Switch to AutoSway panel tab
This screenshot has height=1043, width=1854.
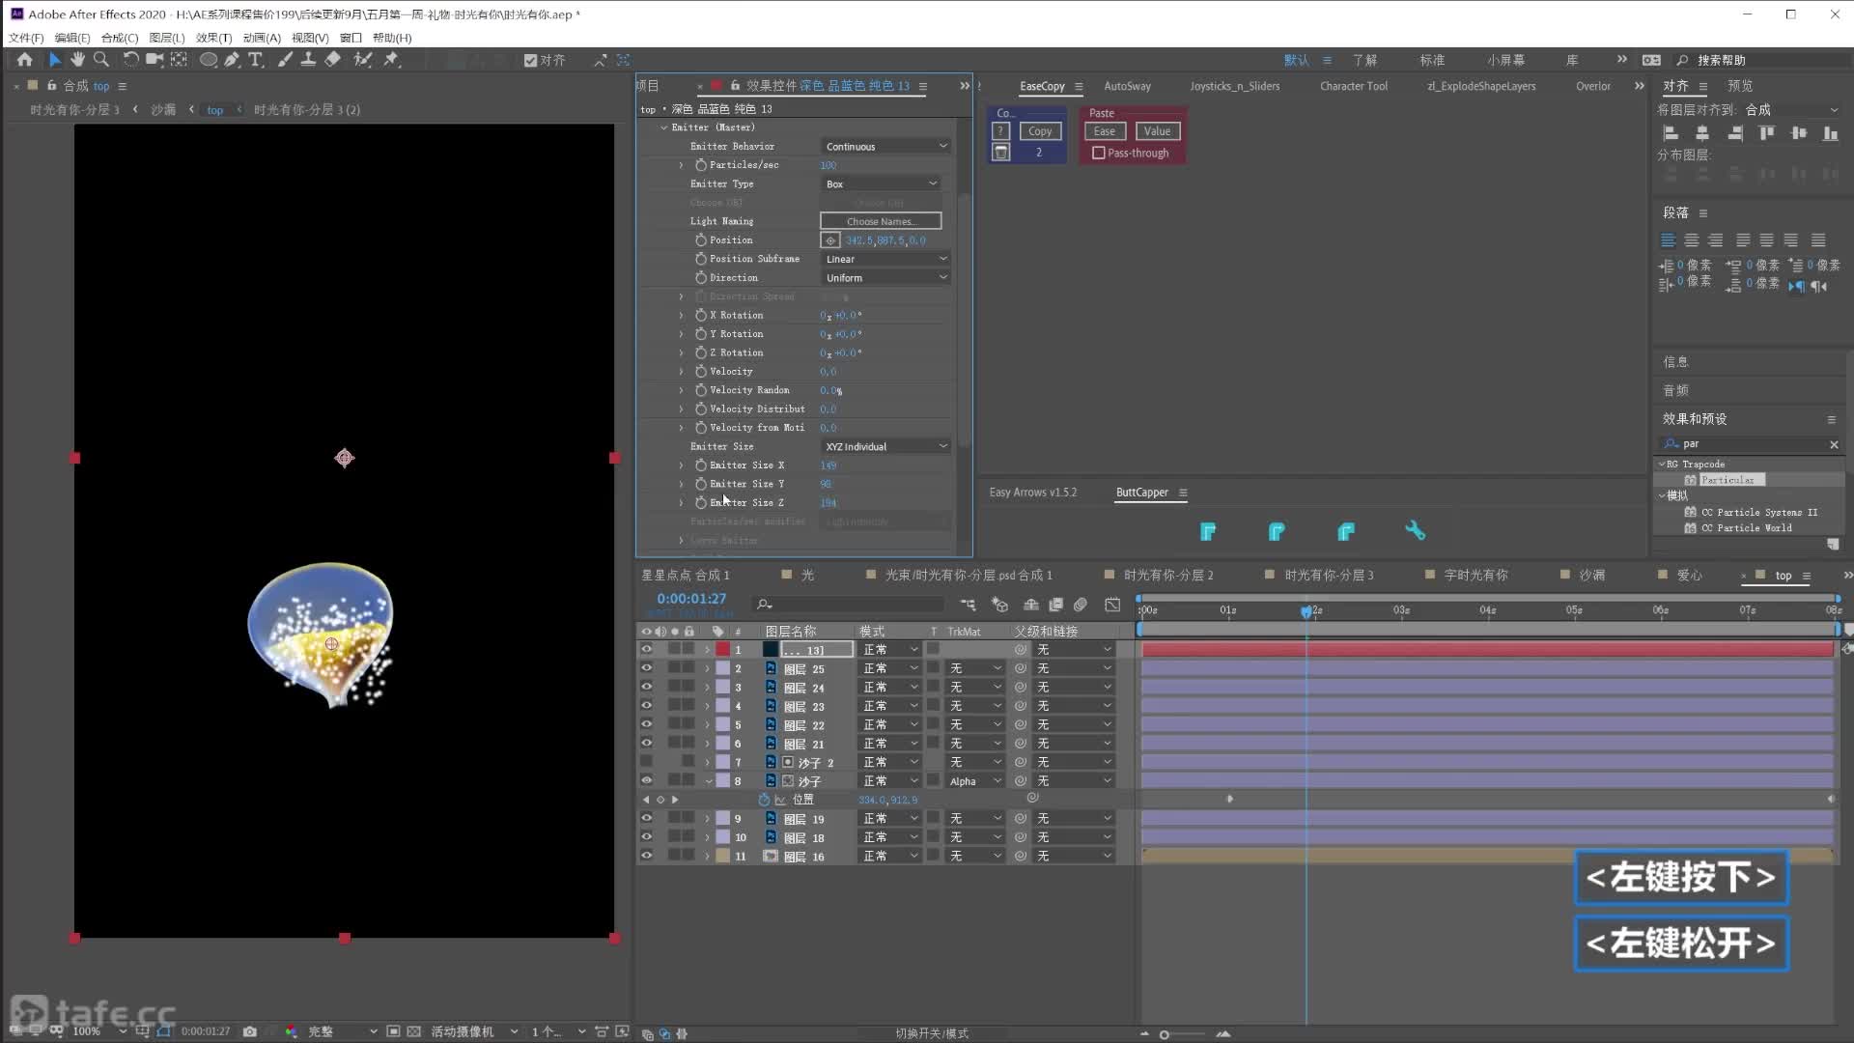tap(1127, 86)
